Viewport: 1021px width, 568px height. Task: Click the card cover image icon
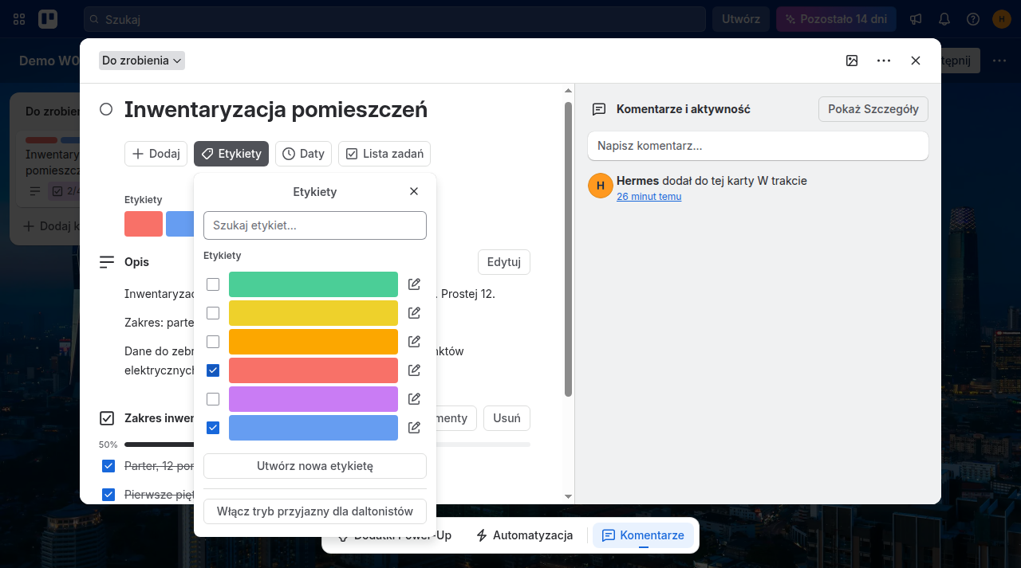point(852,61)
